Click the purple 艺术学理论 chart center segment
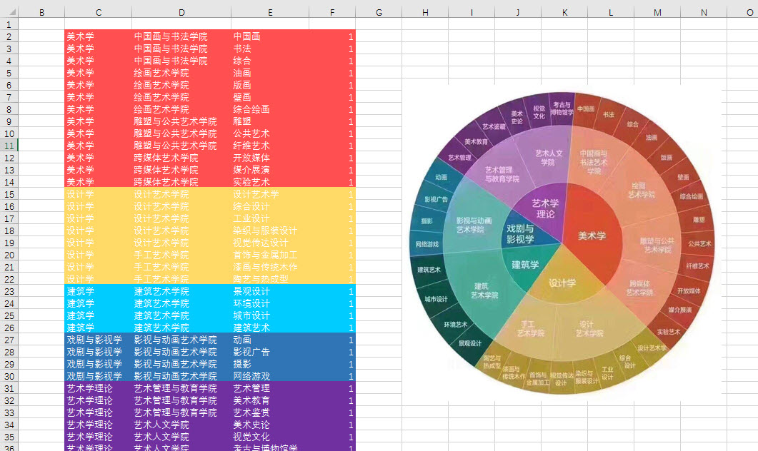 point(545,208)
